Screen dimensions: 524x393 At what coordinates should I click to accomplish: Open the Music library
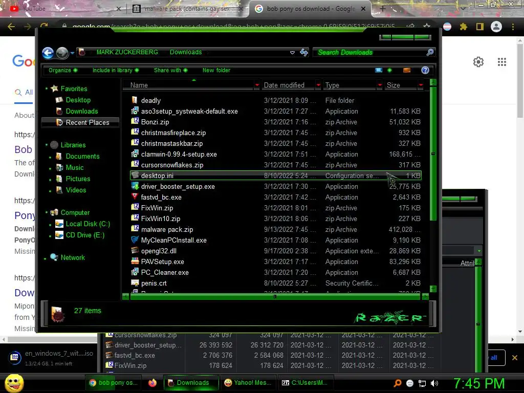coord(75,167)
